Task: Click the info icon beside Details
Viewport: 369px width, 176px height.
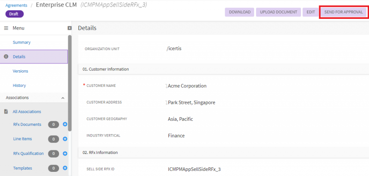Action: click(x=6, y=57)
